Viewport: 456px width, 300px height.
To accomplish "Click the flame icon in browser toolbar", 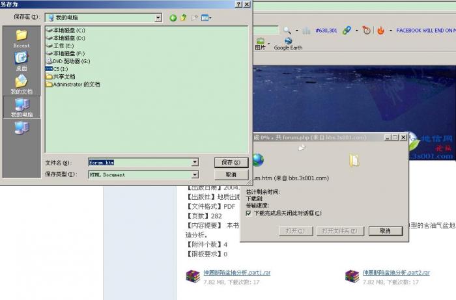I will 381,30.
